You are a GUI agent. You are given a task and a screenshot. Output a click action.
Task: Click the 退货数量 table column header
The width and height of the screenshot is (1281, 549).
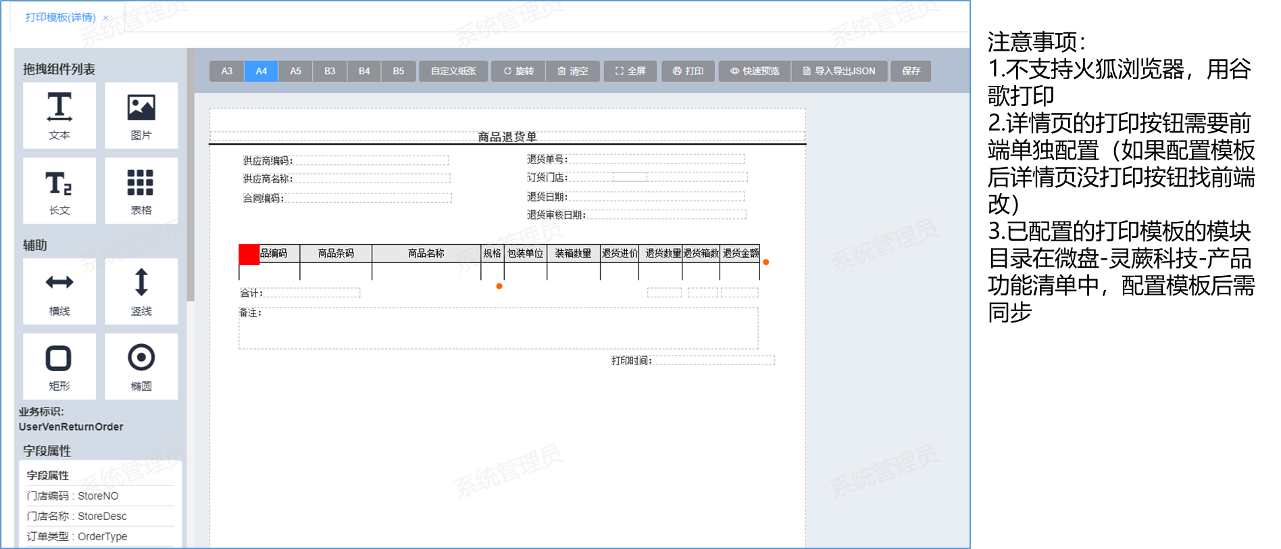(661, 254)
